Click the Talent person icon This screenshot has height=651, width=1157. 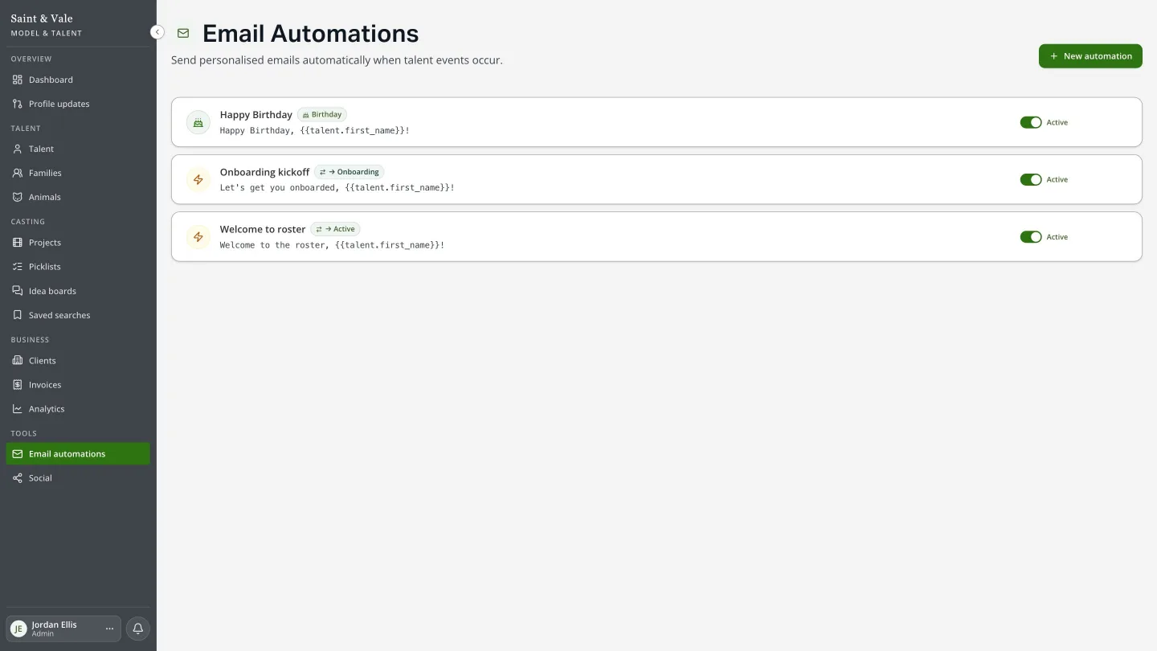18,149
